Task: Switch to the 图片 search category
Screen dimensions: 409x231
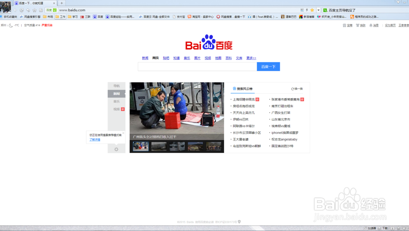Action: [x=197, y=58]
